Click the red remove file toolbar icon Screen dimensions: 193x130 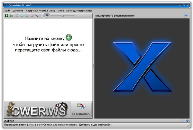32,15
